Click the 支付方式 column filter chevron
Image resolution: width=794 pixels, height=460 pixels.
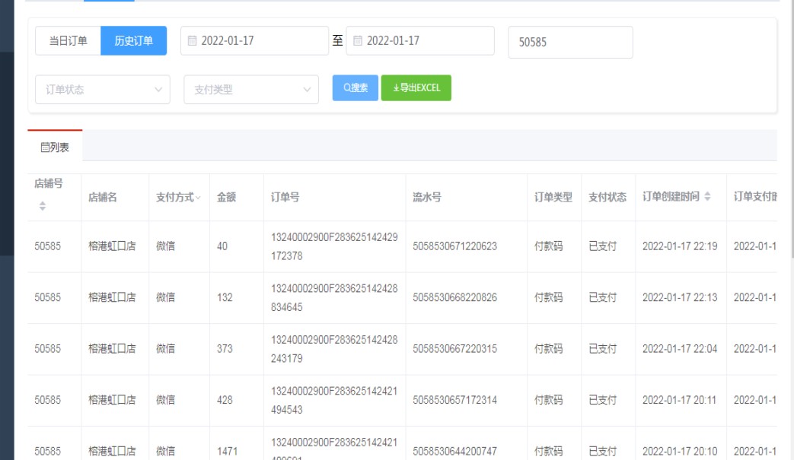click(198, 198)
